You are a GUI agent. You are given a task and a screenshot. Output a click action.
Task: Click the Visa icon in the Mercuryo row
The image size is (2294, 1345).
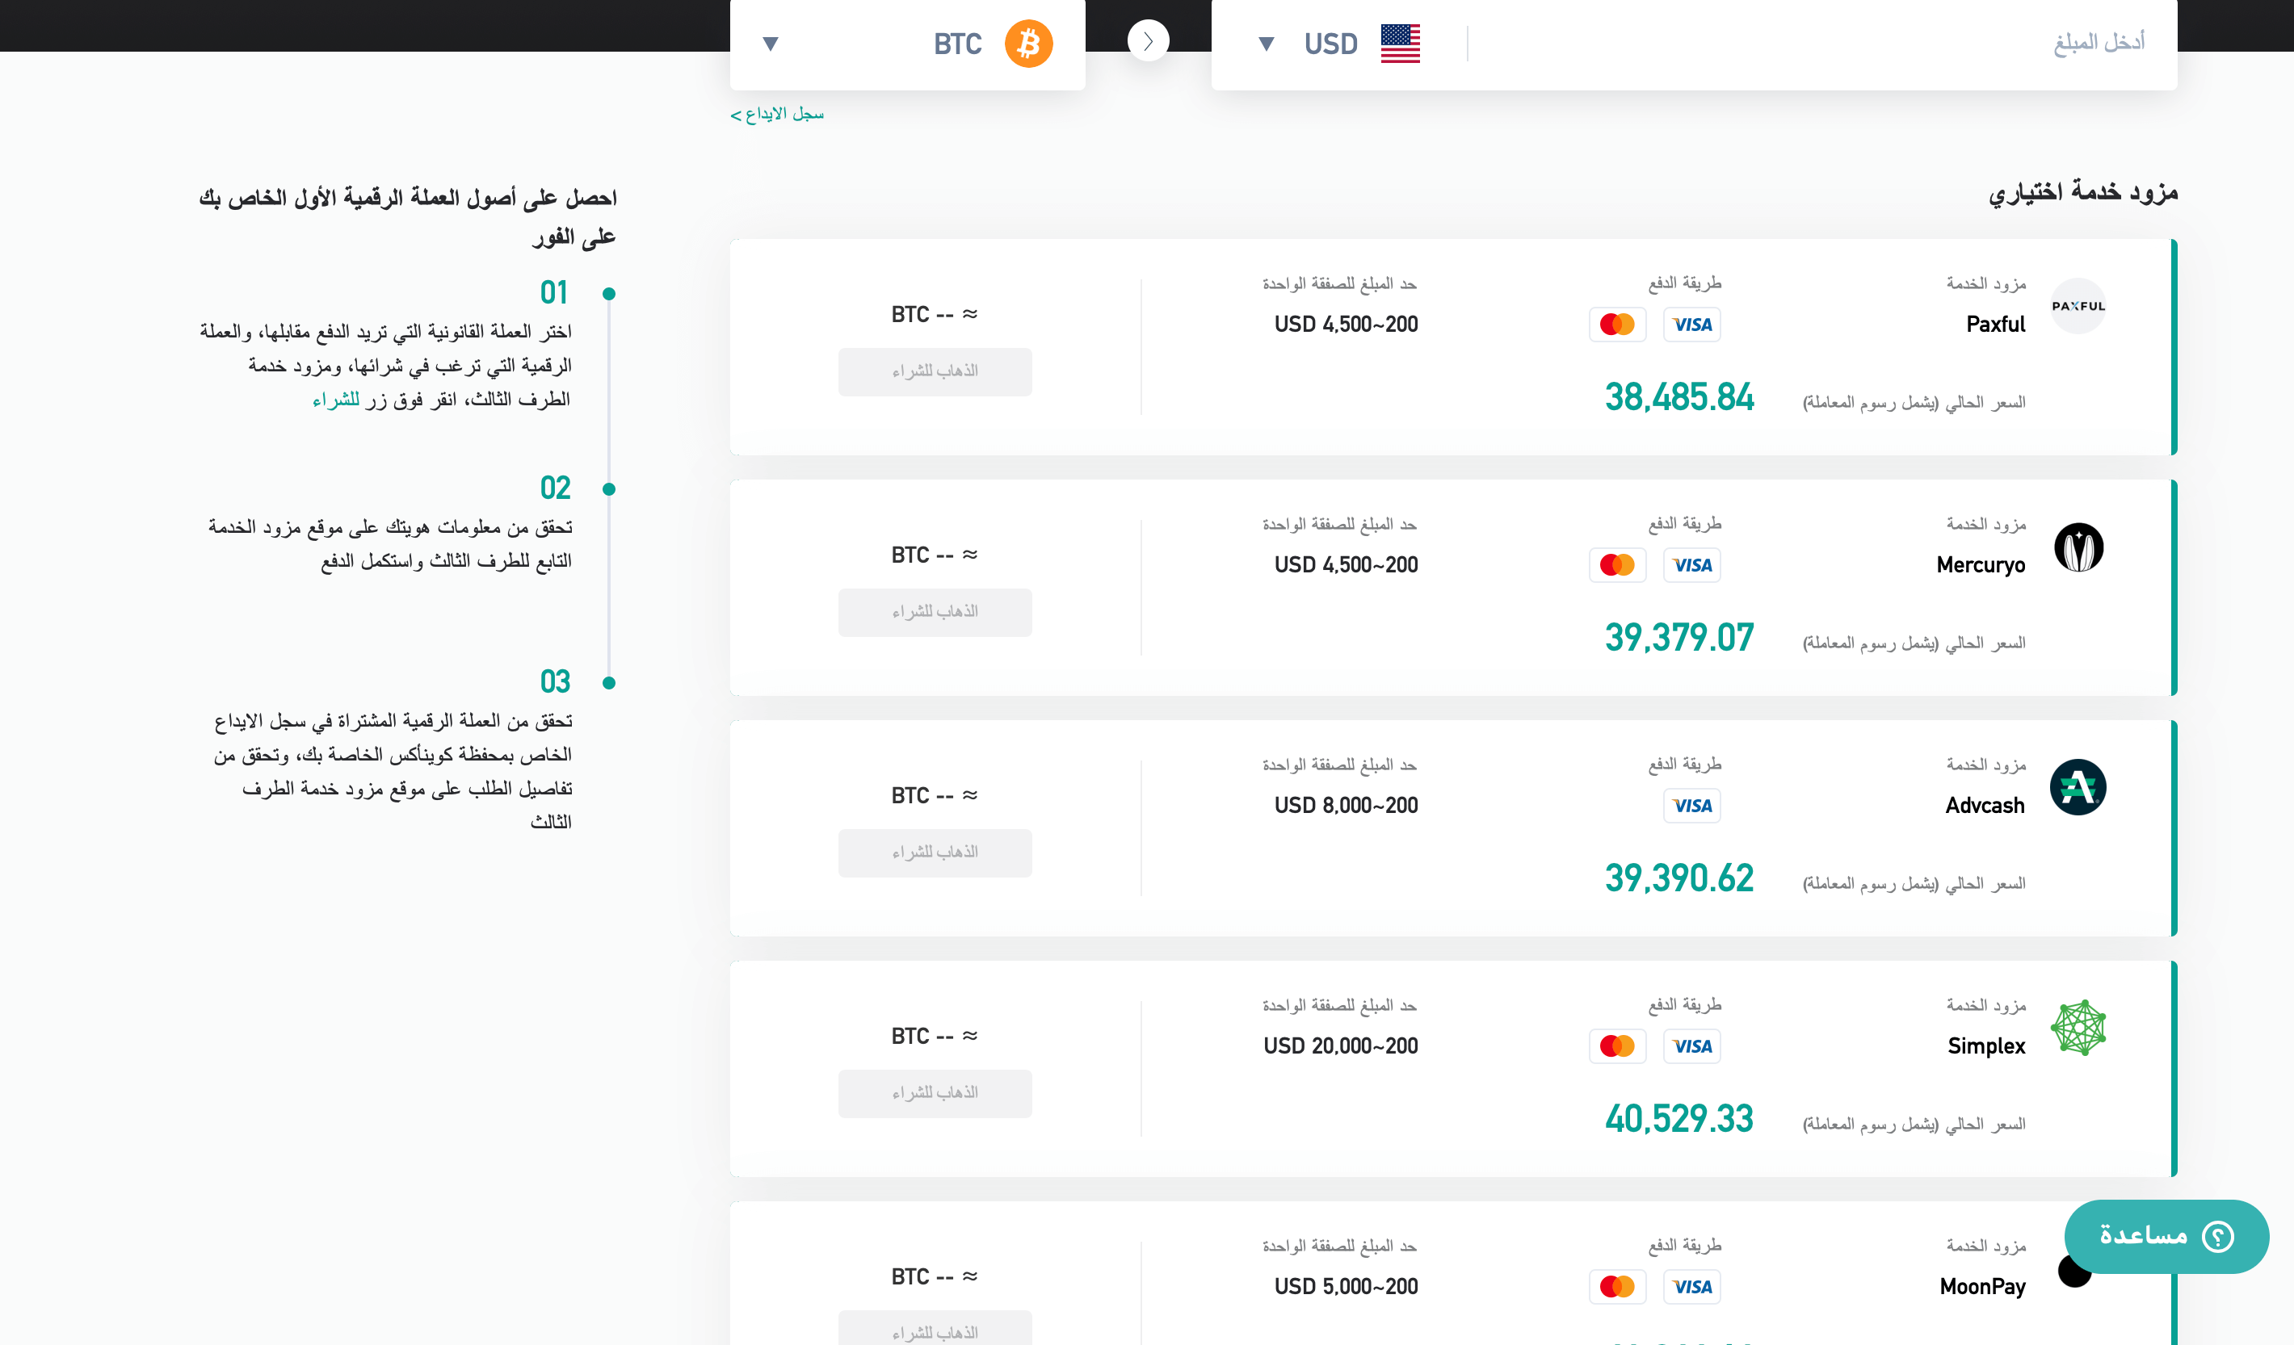(x=1691, y=565)
